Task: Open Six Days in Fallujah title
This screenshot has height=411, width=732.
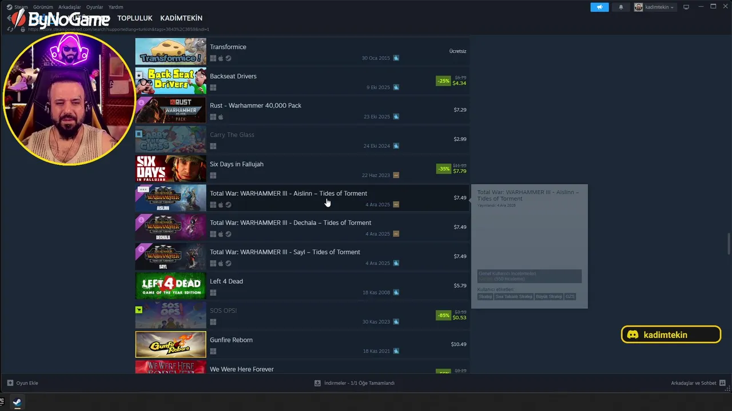Action: click(x=237, y=164)
